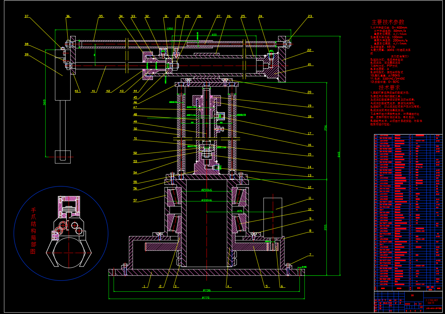Click part callout number 57
This screenshot has height=314, width=445.
135,200
